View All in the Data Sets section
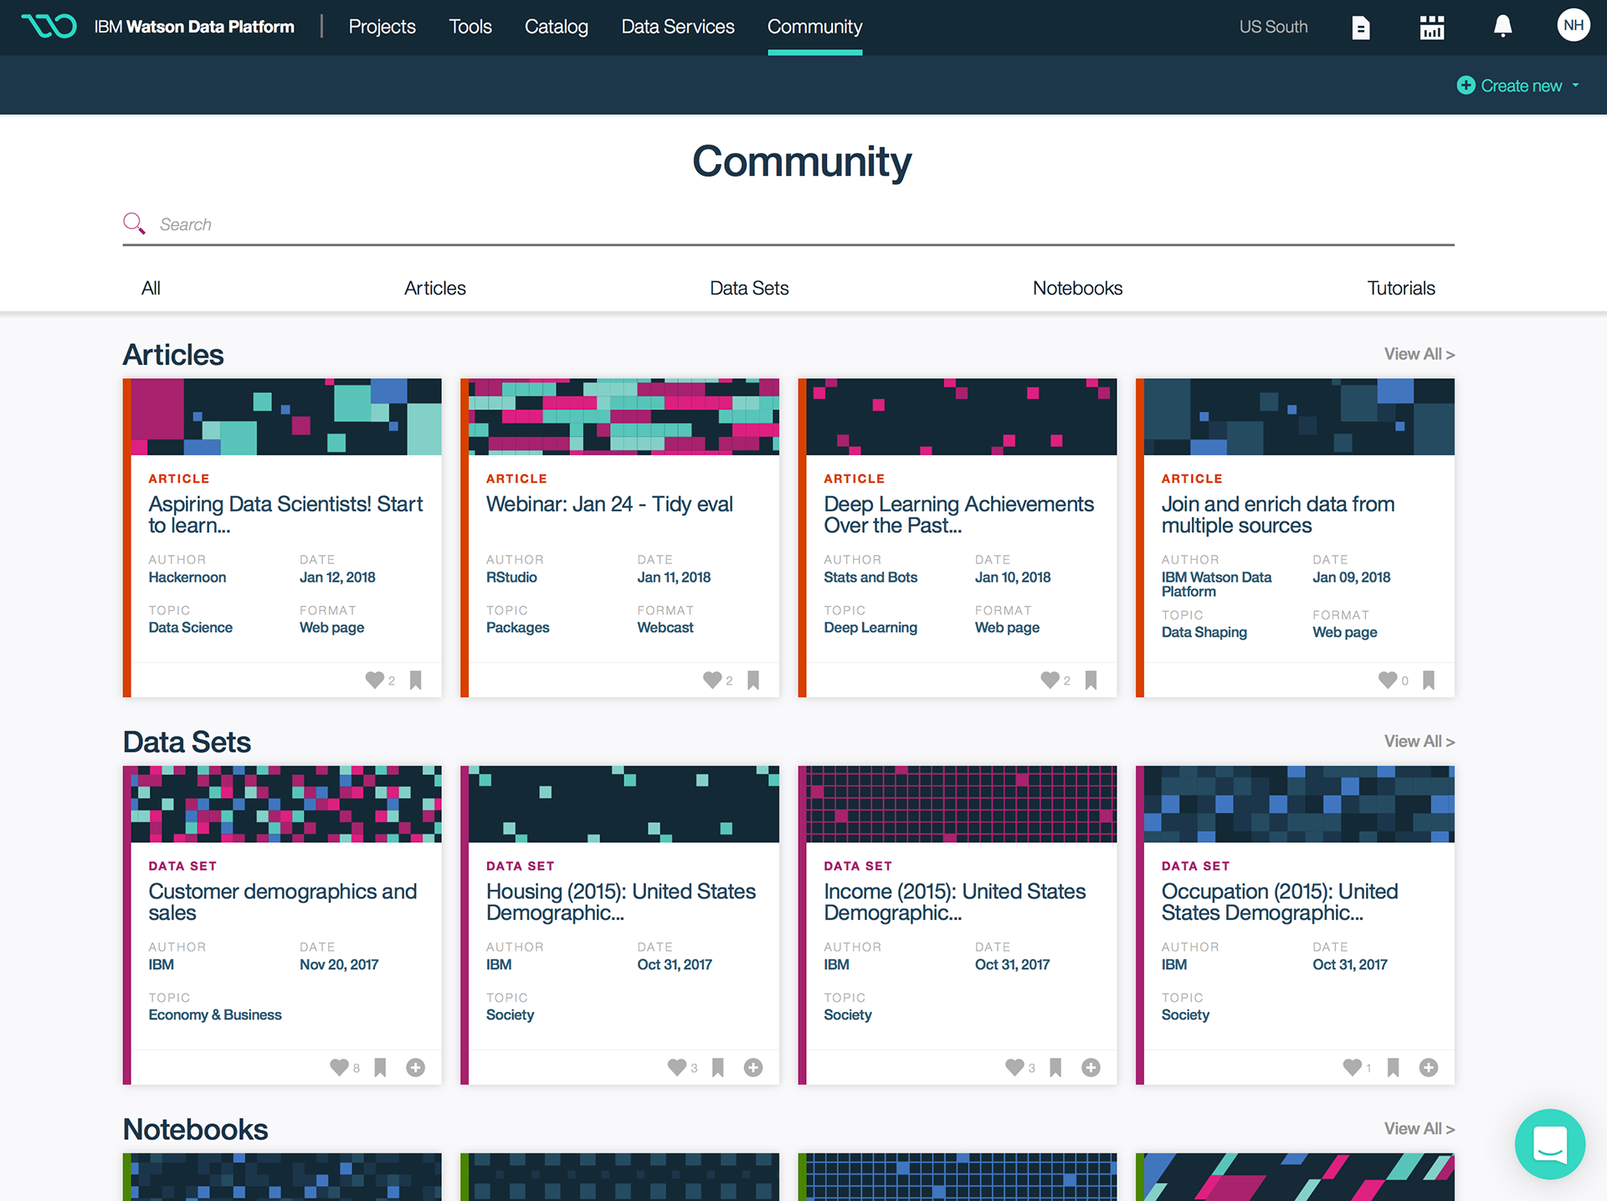The width and height of the screenshot is (1607, 1201). (x=1420, y=742)
